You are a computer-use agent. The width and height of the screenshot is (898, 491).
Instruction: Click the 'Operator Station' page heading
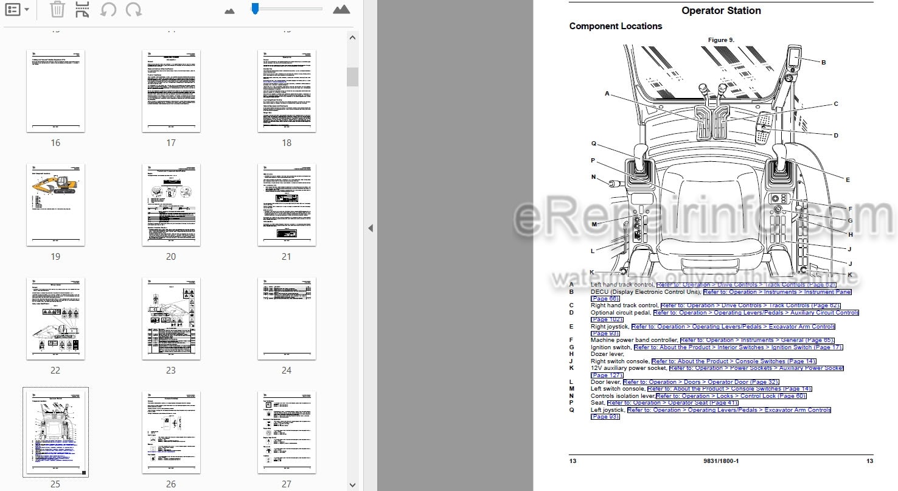[x=721, y=11]
